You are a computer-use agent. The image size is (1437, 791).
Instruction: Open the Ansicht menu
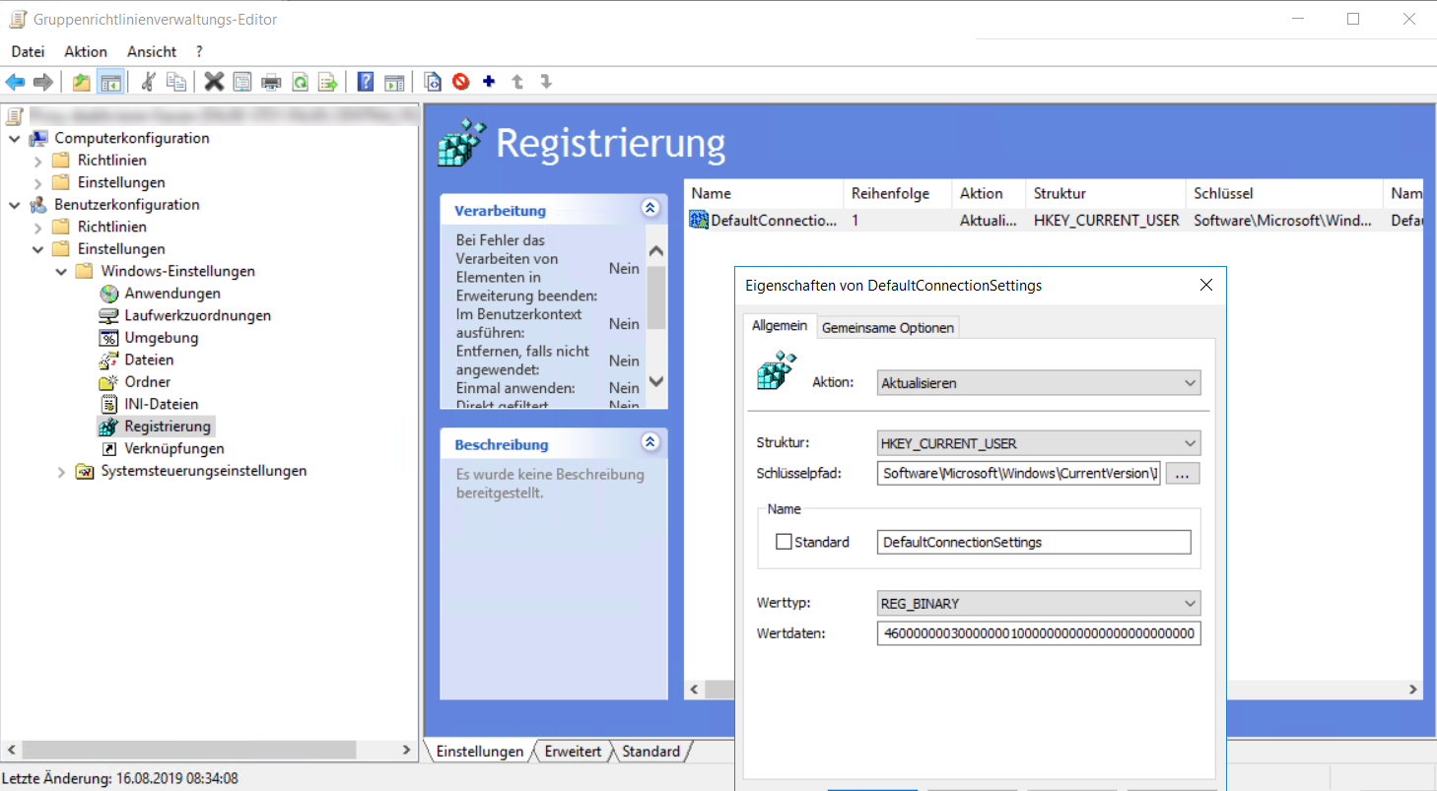(x=152, y=51)
